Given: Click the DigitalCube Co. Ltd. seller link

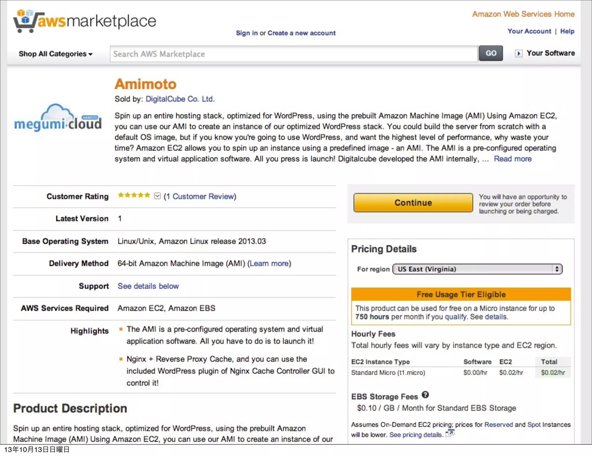Looking at the screenshot, I should pos(180,99).
